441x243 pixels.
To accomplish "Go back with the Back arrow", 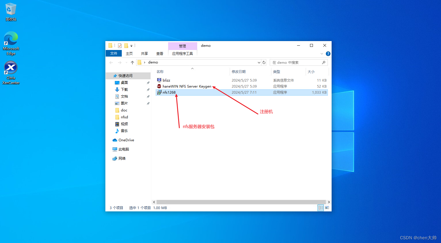I will click(x=111, y=62).
